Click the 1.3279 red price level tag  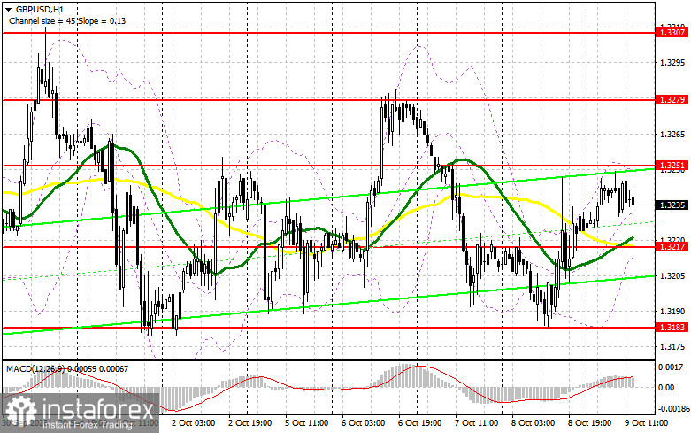coord(672,100)
